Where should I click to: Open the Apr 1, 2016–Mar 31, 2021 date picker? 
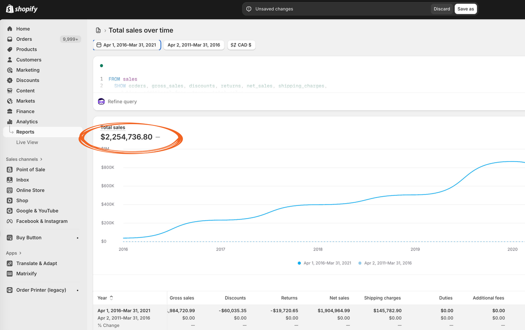point(127,45)
